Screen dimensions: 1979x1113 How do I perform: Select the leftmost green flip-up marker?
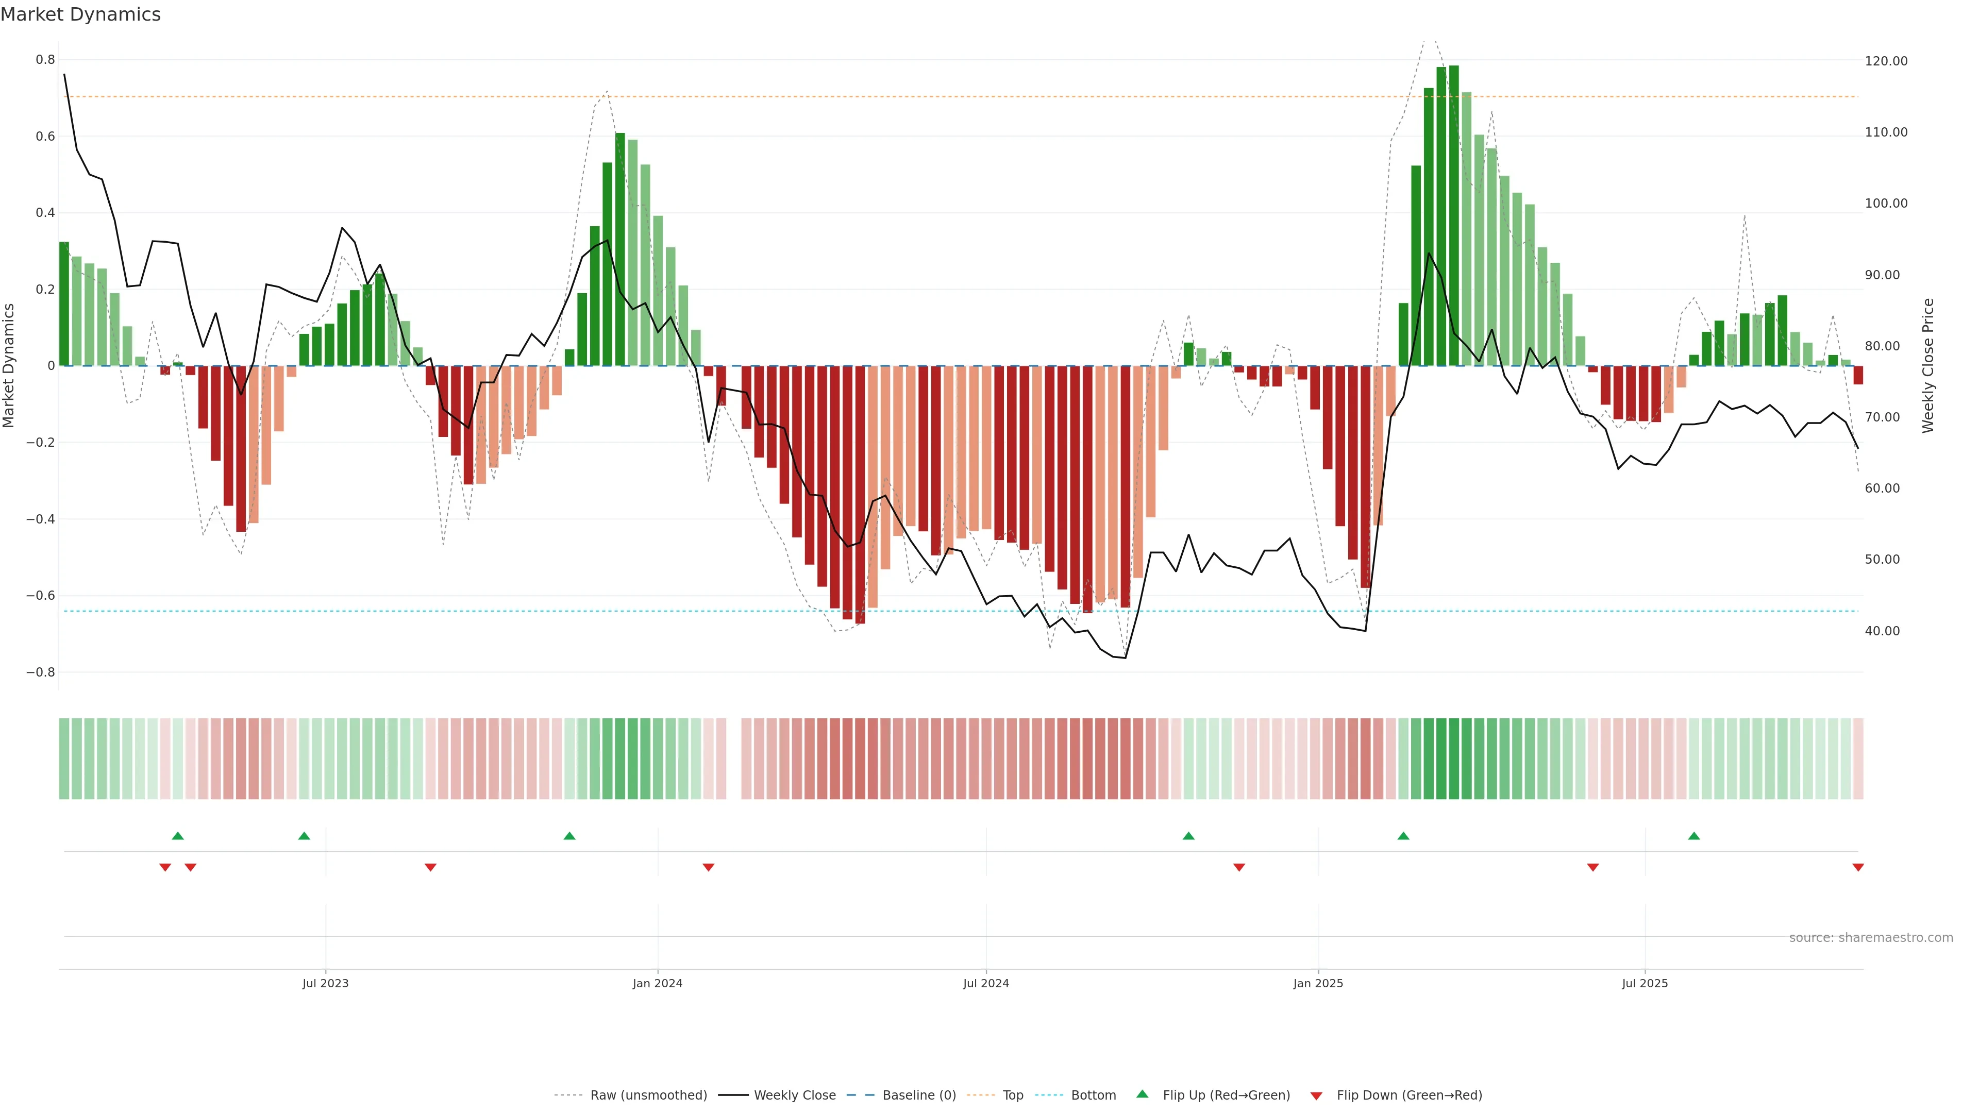coord(177,836)
